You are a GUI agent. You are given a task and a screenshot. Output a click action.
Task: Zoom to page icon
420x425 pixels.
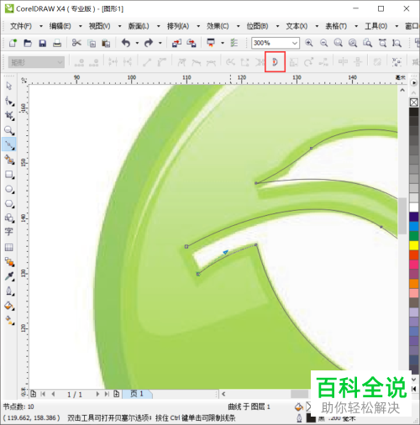(367, 43)
